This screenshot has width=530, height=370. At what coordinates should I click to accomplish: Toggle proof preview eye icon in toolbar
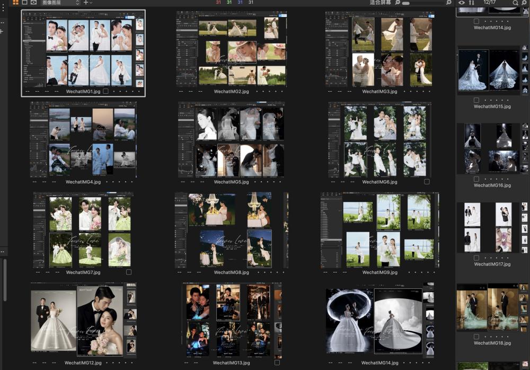tap(33, 3)
